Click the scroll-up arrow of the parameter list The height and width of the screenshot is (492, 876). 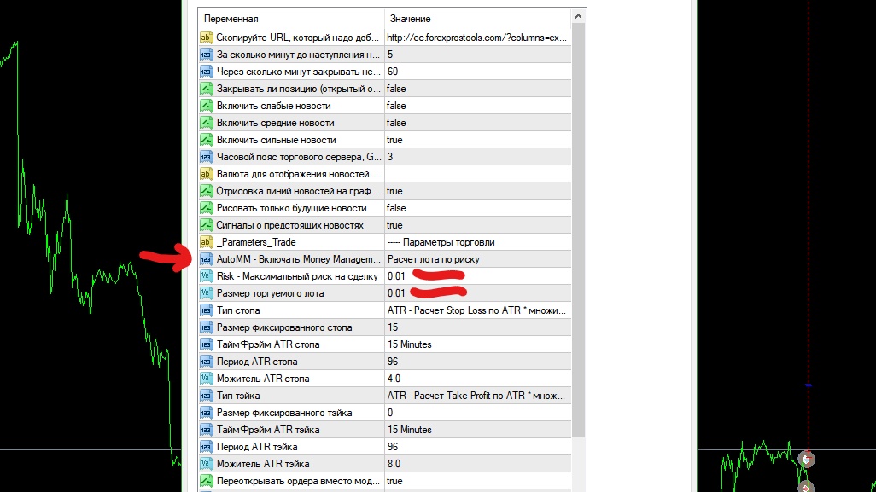click(x=578, y=16)
